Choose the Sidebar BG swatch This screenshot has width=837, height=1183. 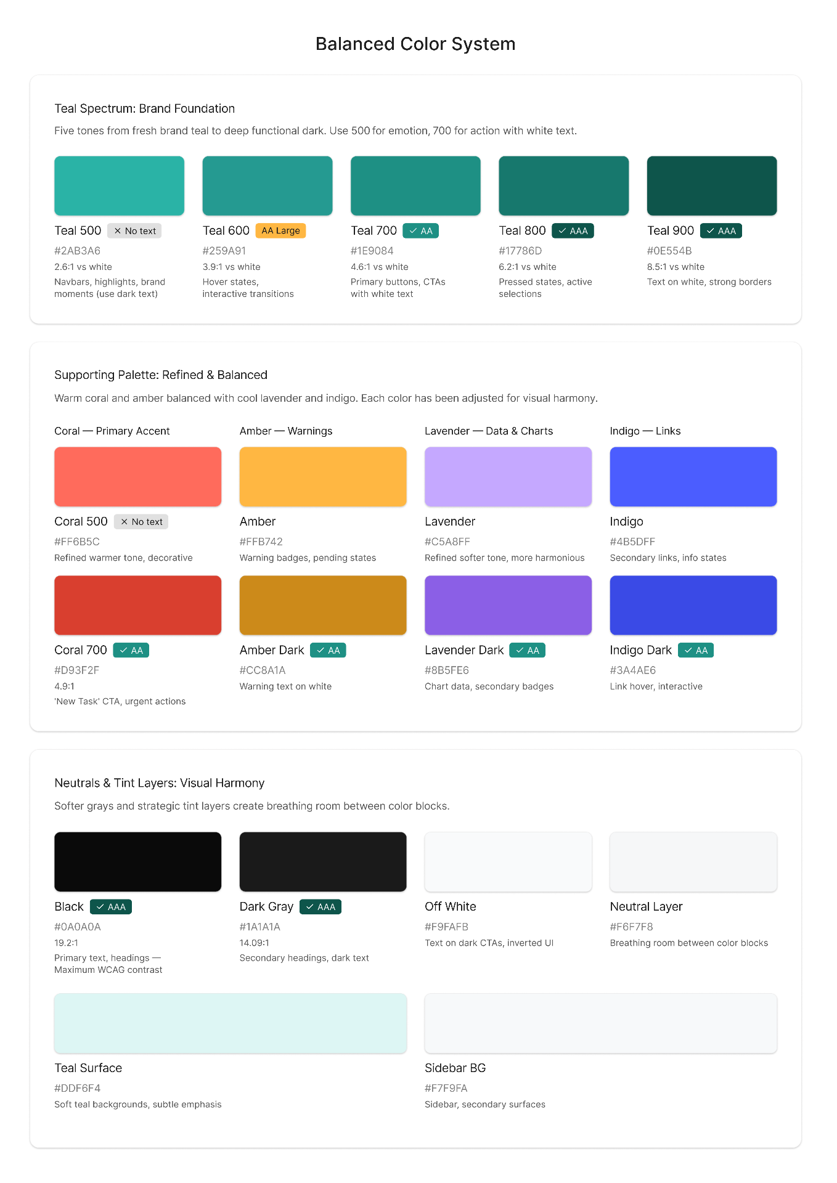(601, 1023)
